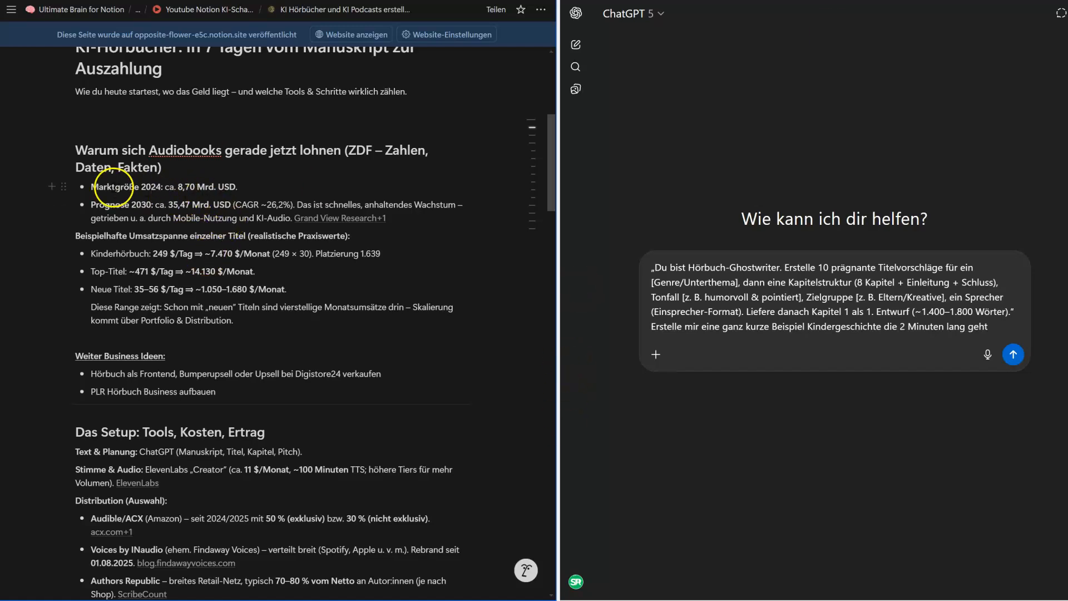Open the SR user profile avatar
This screenshot has height=601, width=1068.
576,582
